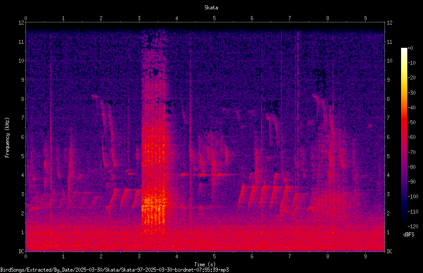The image size is (423, 273).
Task: Click the "2" second tick on the top time axis
Action: click(101, 18)
